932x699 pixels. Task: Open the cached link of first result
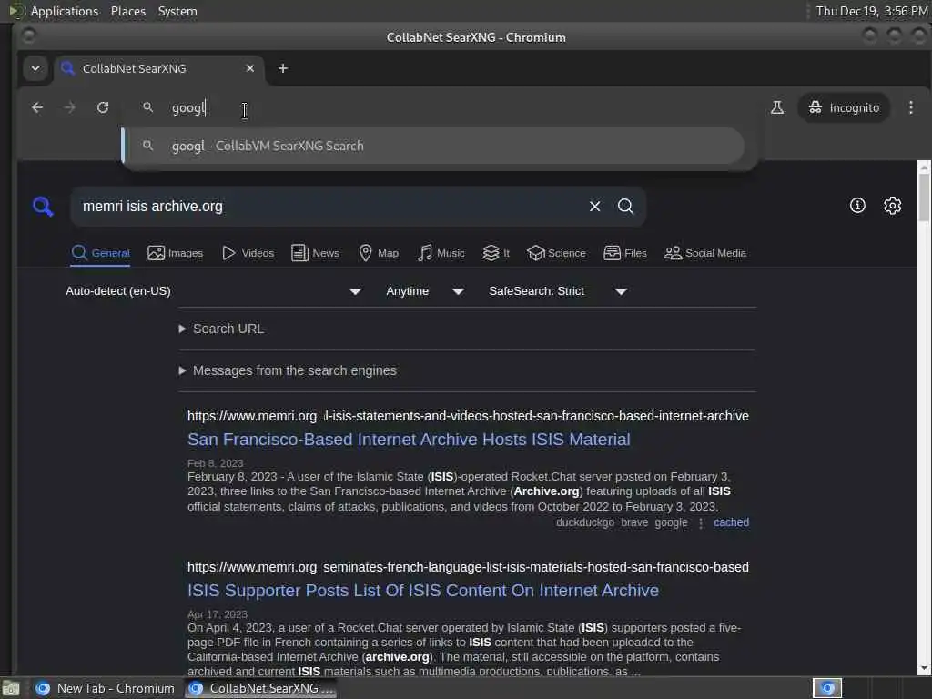point(731,522)
